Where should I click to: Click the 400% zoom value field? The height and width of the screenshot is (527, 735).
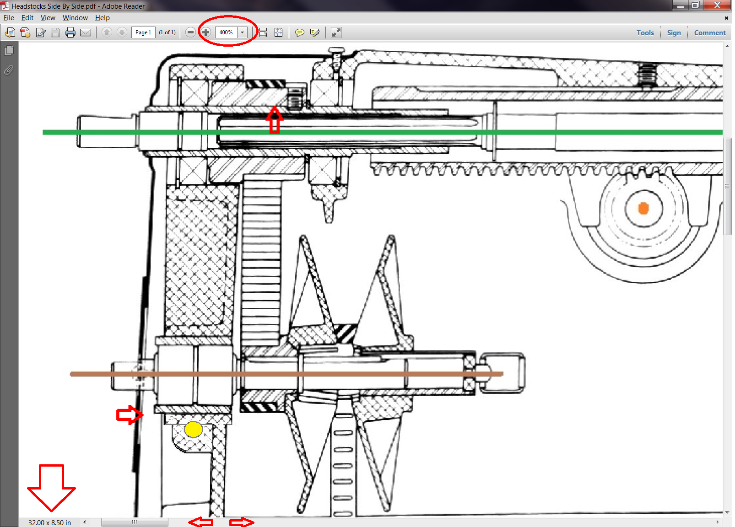[x=227, y=32]
